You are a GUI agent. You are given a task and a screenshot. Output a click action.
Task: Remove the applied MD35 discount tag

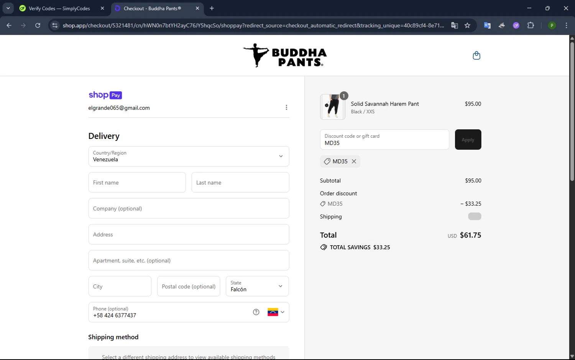click(354, 162)
